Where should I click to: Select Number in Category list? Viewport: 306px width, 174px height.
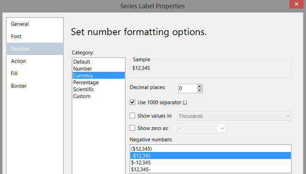click(83, 69)
